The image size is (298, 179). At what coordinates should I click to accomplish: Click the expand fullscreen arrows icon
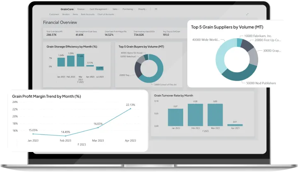pyautogui.click(x=247, y=14)
